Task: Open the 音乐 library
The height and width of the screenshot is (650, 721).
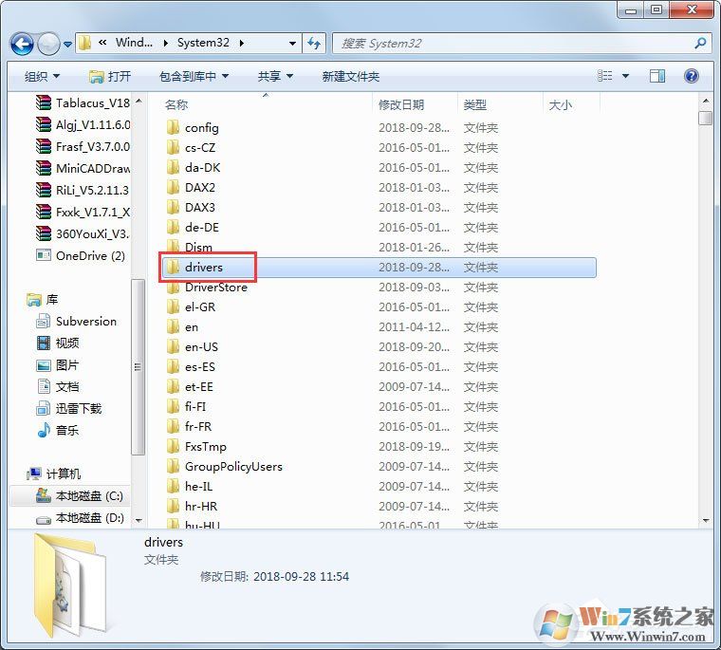Action: (x=58, y=430)
